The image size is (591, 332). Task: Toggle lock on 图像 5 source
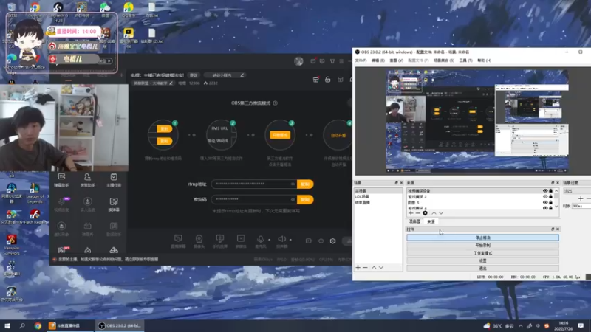coord(550,202)
